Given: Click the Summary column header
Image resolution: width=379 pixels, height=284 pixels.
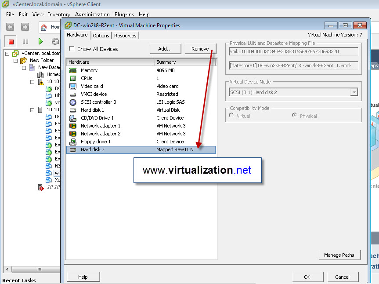Looking at the screenshot, I should pyautogui.click(x=184, y=62).
